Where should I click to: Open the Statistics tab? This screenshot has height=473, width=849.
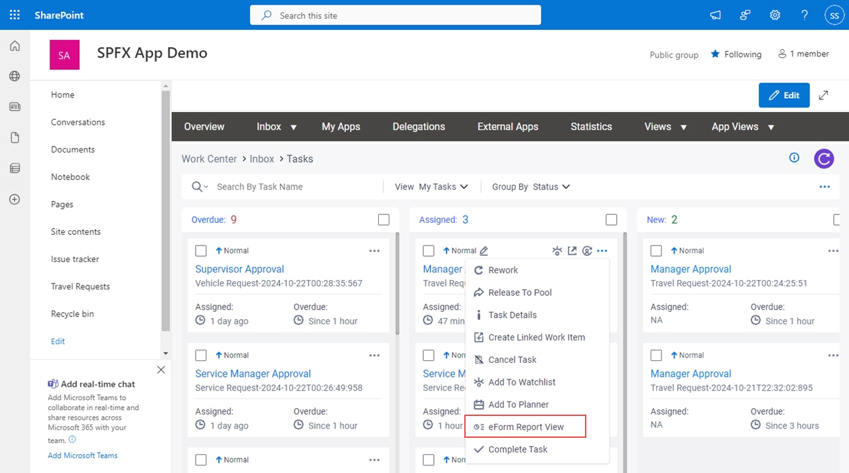click(591, 127)
